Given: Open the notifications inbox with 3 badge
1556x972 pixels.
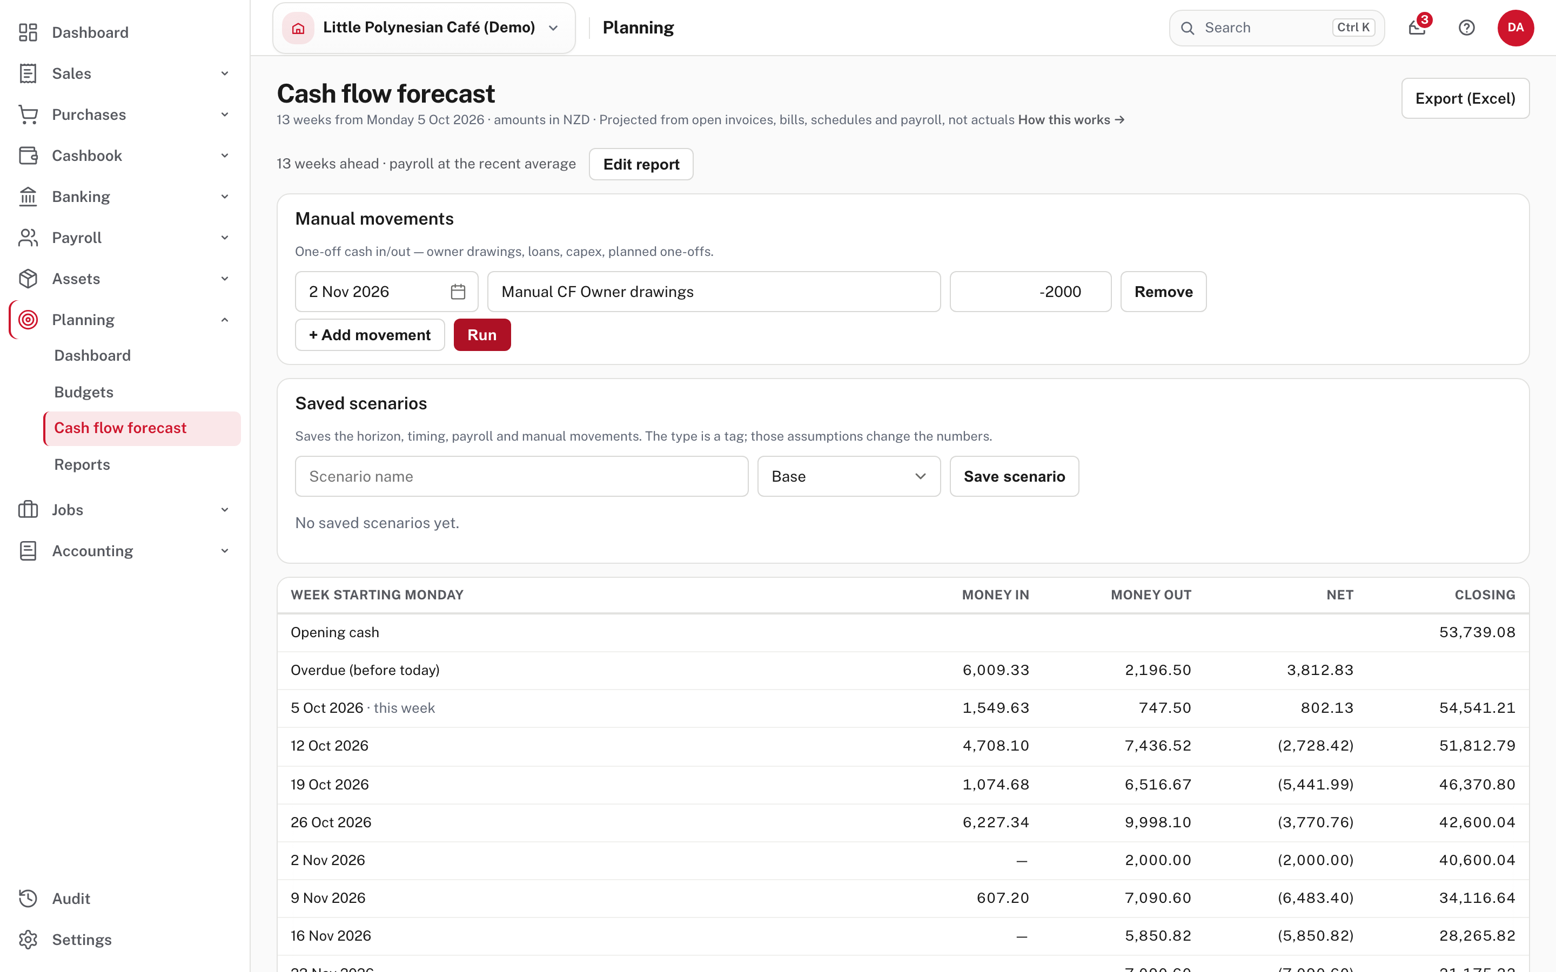Looking at the screenshot, I should pyautogui.click(x=1418, y=28).
